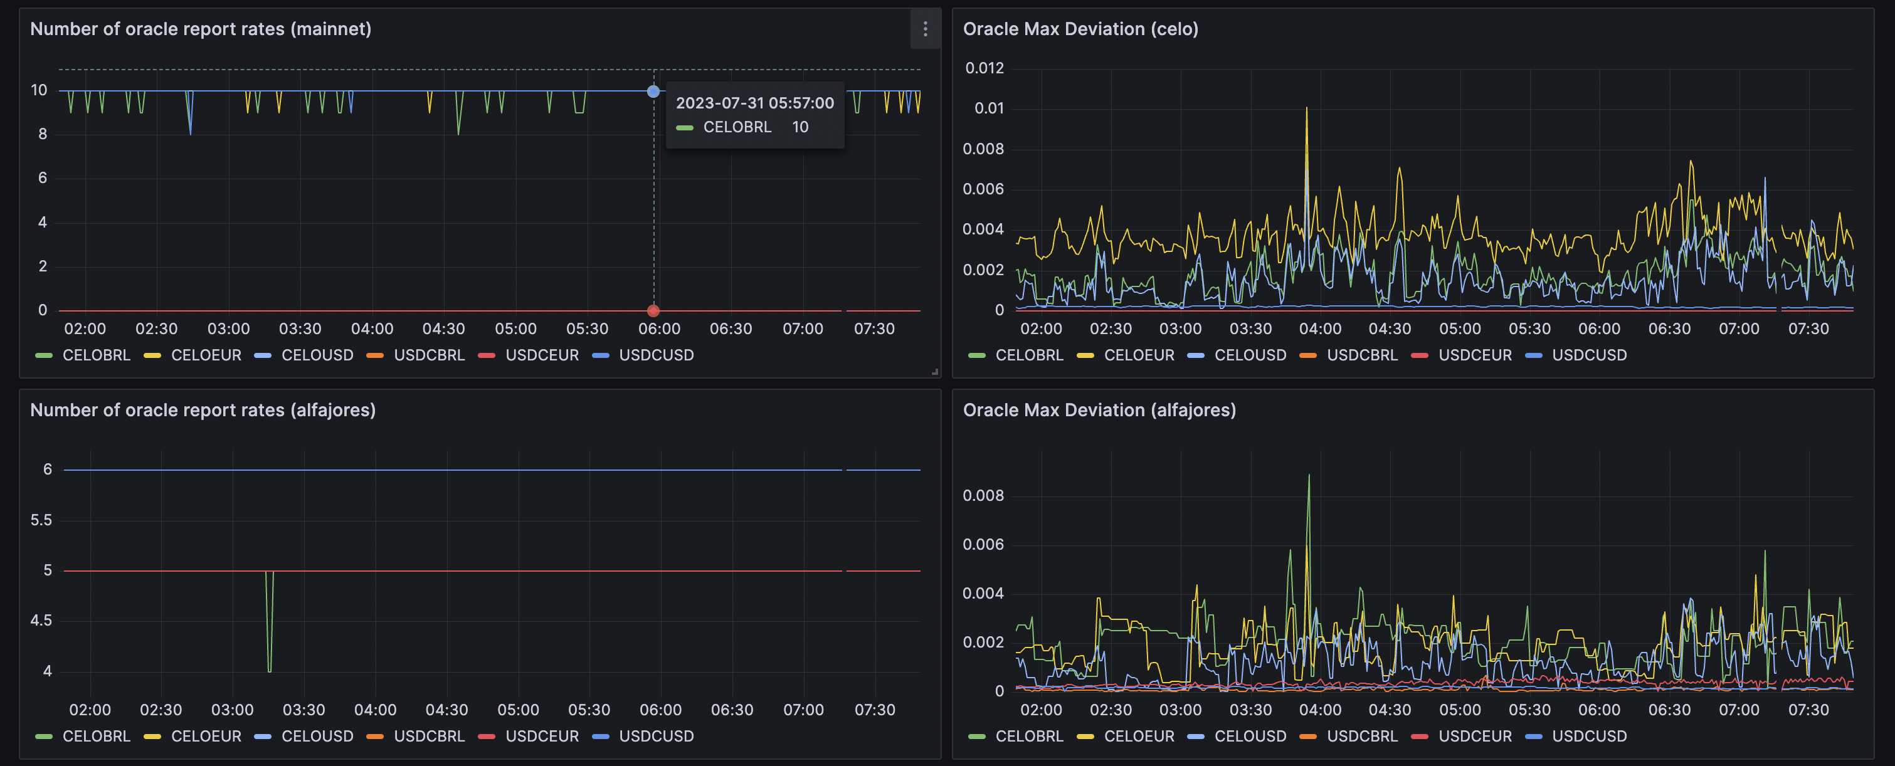1895x766 pixels.
Task: Click the blue hover point on mainnet chart at 05:57
Action: [653, 91]
